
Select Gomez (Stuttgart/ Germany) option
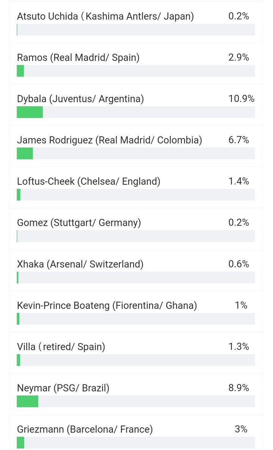click(79, 223)
